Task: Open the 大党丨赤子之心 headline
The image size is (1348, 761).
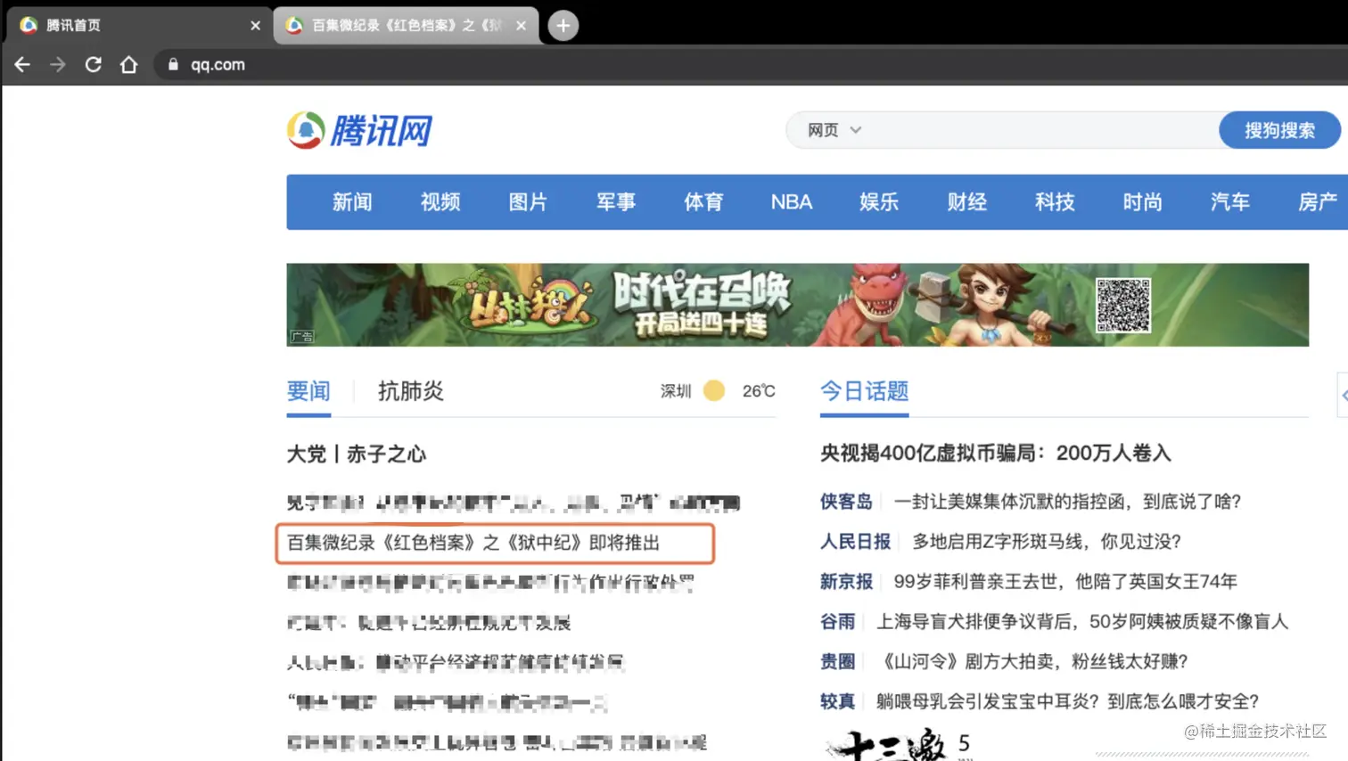Action: point(357,454)
